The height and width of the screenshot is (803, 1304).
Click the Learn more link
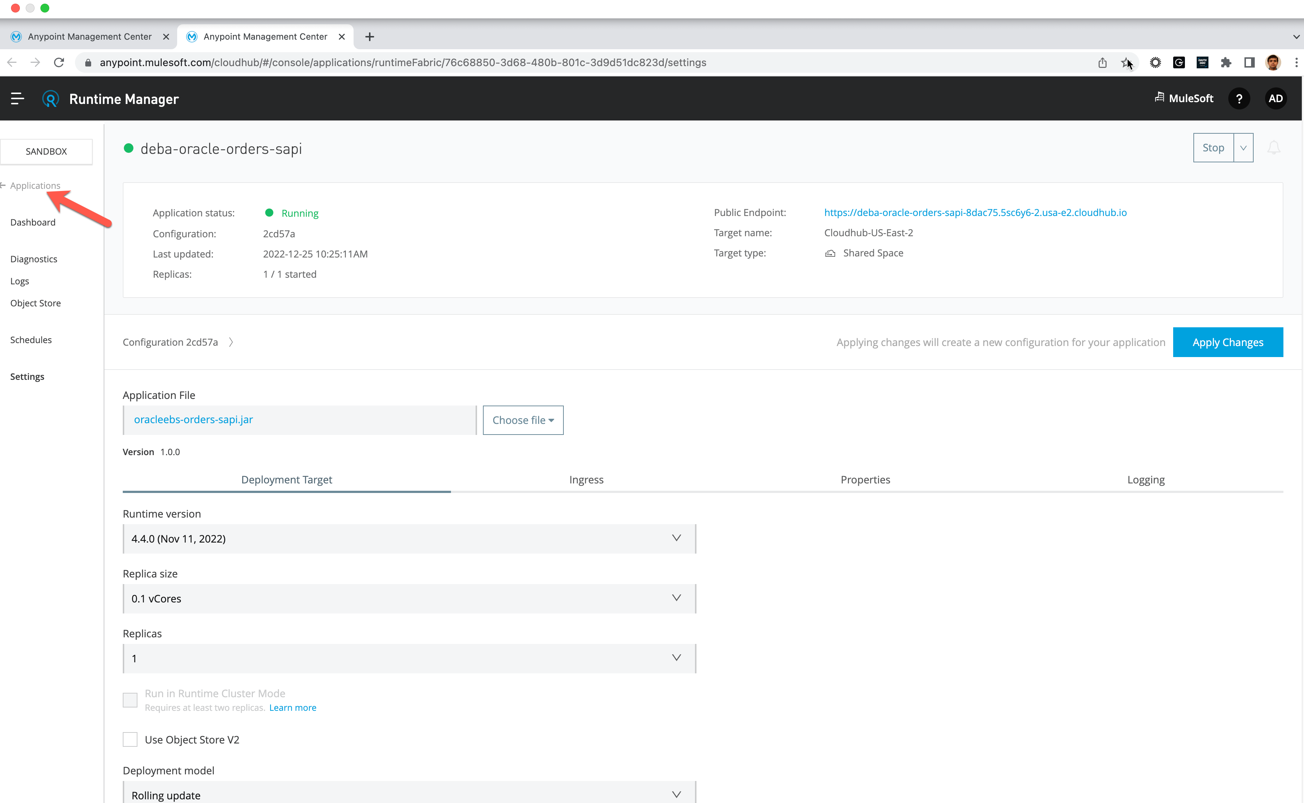click(x=293, y=707)
